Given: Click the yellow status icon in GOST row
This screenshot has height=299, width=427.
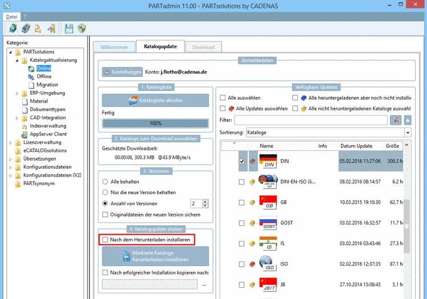Looking at the screenshot, I should click(252, 223).
